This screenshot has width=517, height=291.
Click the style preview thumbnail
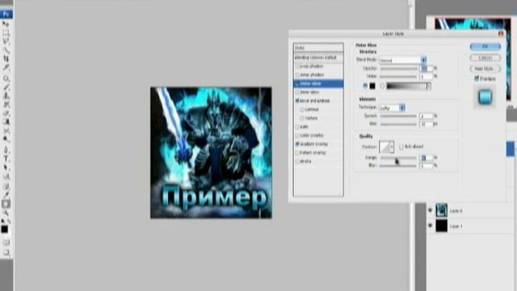coord(485,97)
